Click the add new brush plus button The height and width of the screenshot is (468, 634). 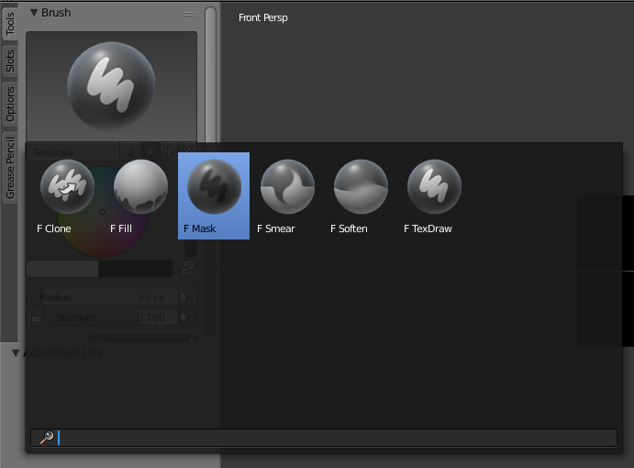(x=168, y=152)
